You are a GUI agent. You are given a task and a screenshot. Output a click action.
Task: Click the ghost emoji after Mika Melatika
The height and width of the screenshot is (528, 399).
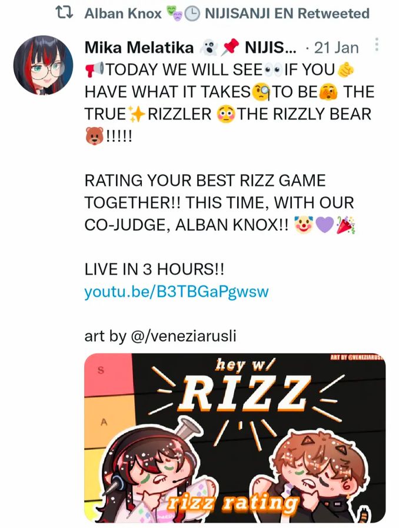click(x=209, y=48)
